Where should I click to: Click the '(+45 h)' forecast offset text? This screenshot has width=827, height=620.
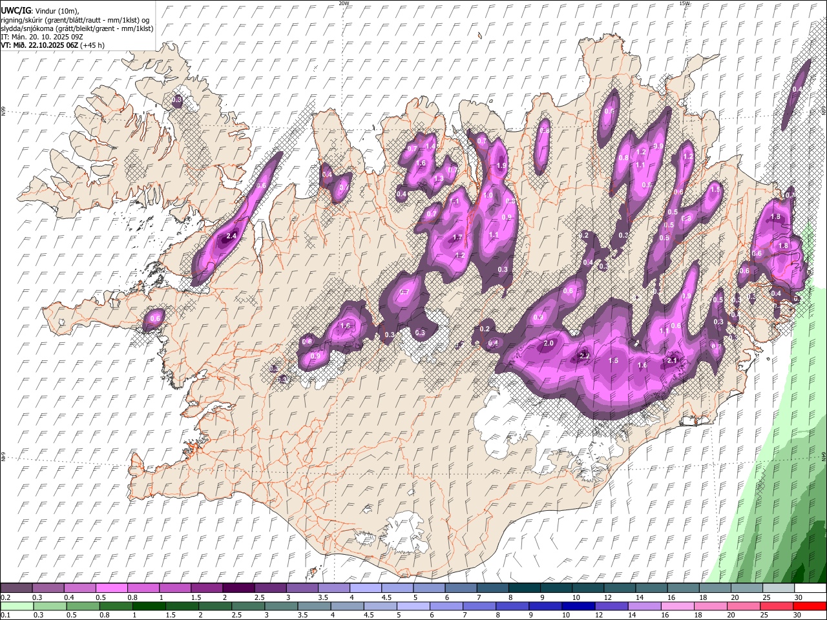pos(93,45)
